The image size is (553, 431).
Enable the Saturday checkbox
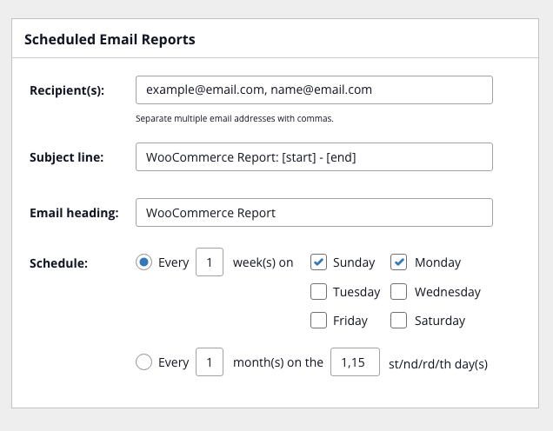click(x=399, y=321)
